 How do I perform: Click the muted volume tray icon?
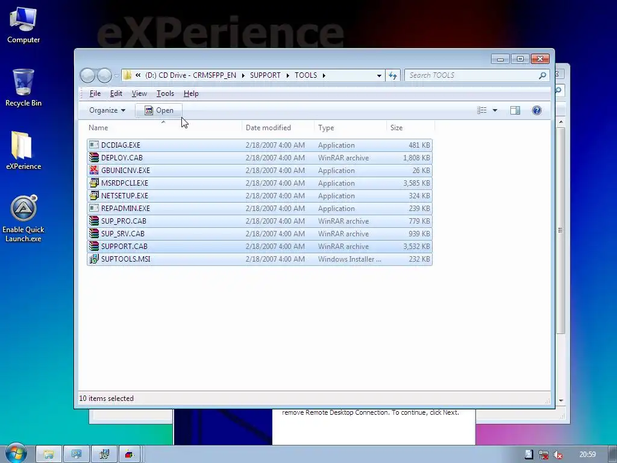click(x=557, y=455)
